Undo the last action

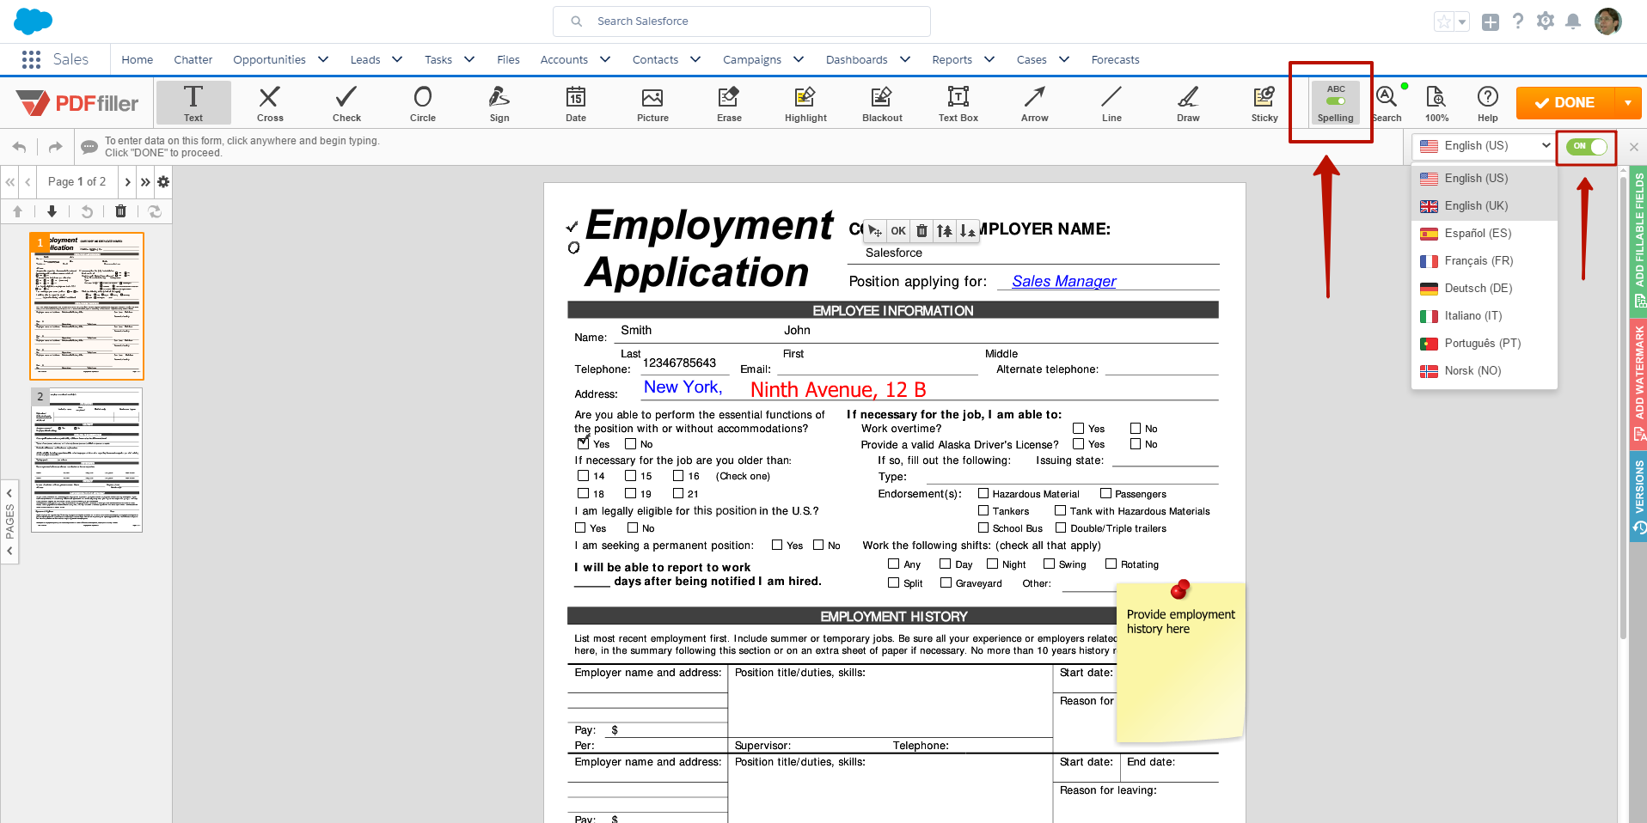tap(20, 147)
